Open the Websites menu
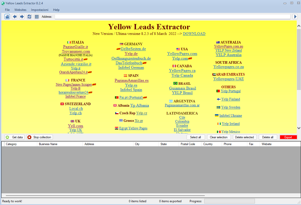This screenshot has width=301, height=205. 20,10
